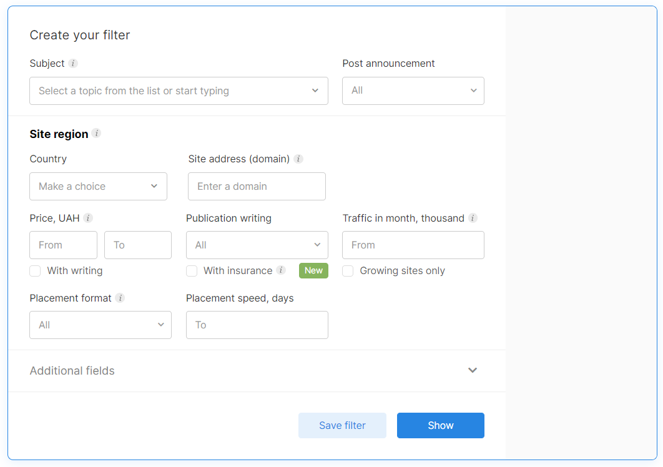Open the Post announcement dropdown
This screenshot has width=663, height=467.
[413, 91]
